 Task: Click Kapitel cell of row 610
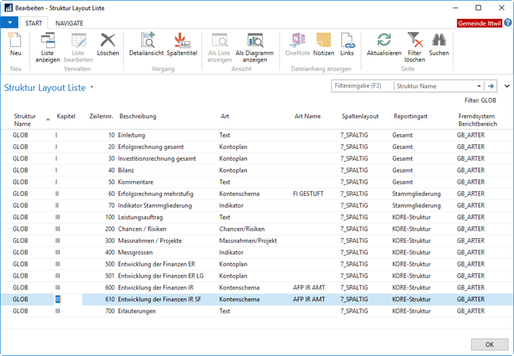68,300
